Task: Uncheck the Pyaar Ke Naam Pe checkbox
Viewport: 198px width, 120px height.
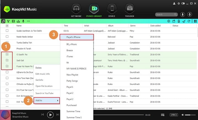Action: tap(7, 66)
